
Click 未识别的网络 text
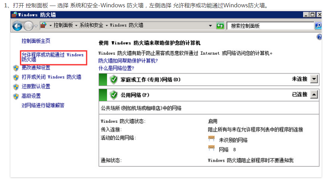[x=233, y=140]
